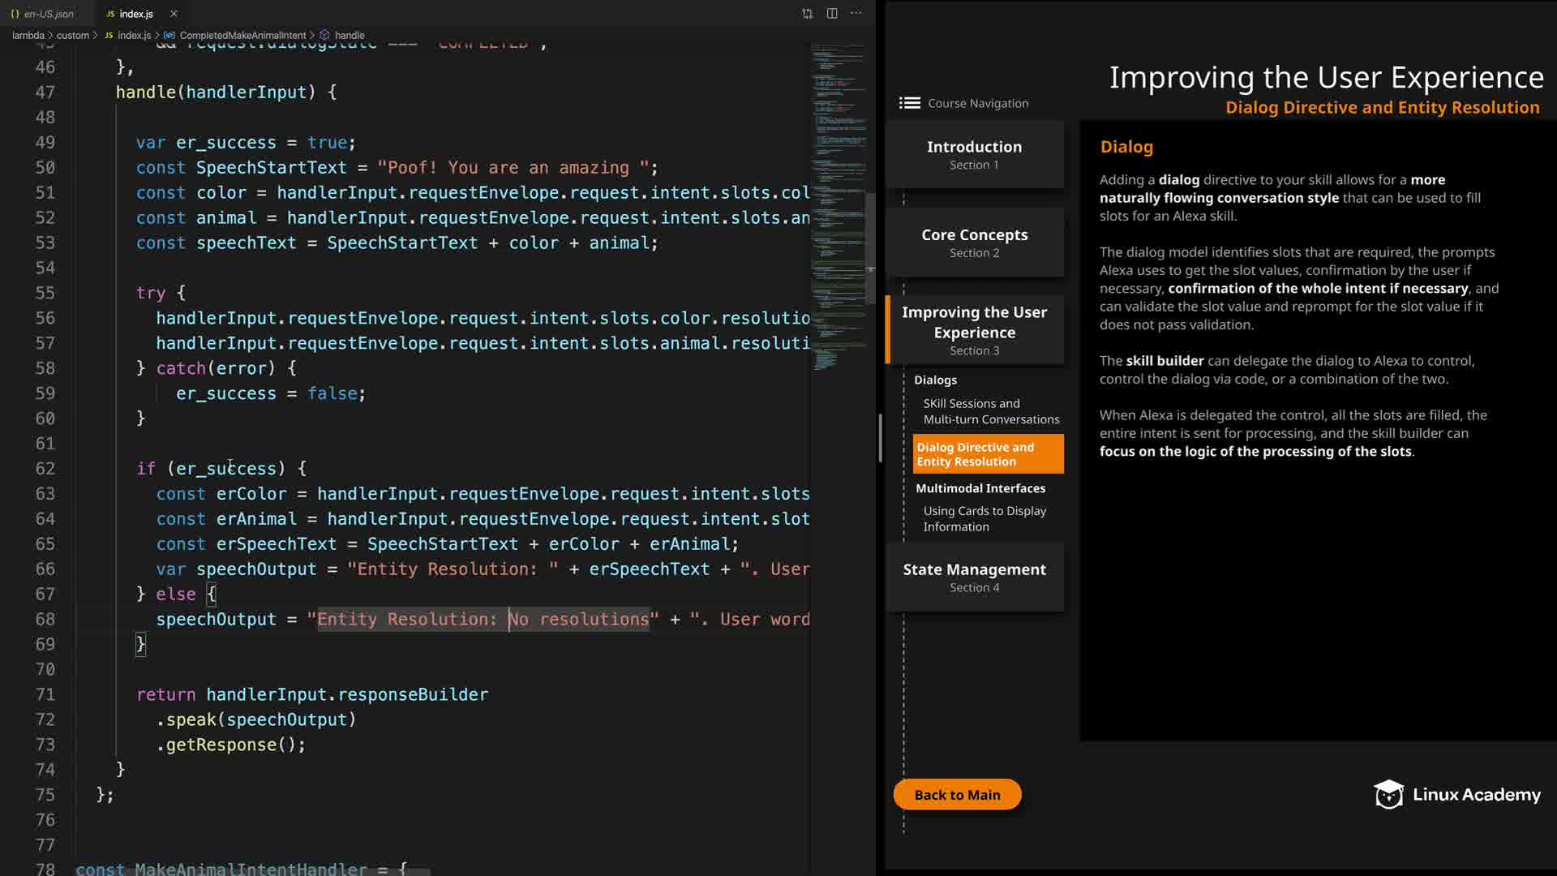Screen dimensions: 1557x876
Task: Open Skill Sessions and Multi-turn Conversations lesson
Action: (990, 411)
